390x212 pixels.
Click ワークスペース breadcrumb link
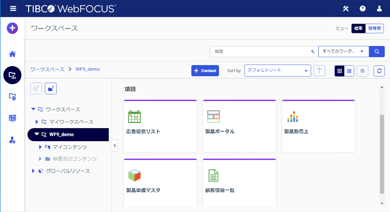pos(47,69)
